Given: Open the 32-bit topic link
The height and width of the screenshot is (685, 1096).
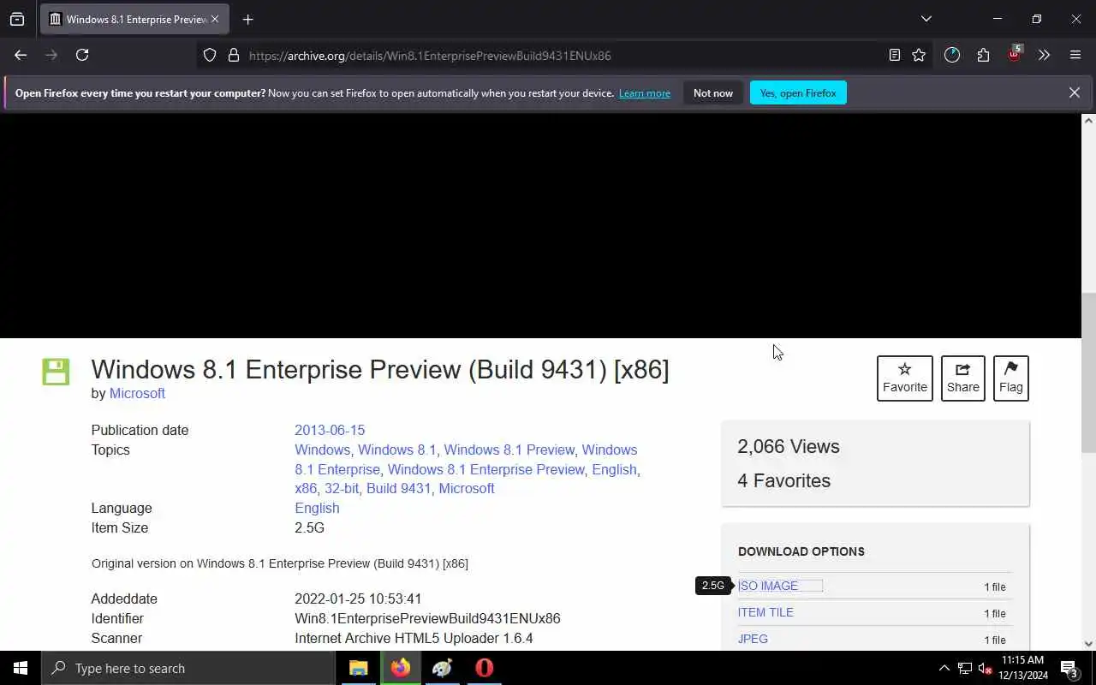Looking at the screenshot, I should (342, 488).
